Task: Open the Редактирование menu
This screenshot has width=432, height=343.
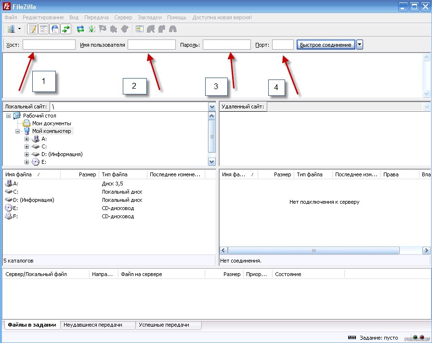Action: tap(43, 17)
